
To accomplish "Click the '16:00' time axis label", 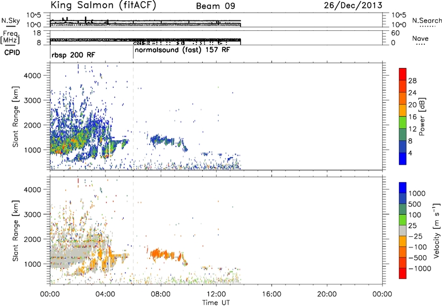I will pyautogui.click(x=271, y=294).
